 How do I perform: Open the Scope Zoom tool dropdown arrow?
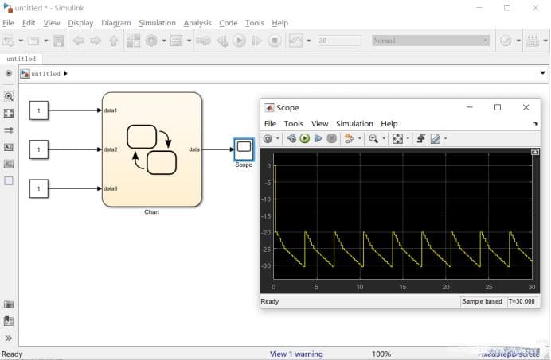click(384, 138)
